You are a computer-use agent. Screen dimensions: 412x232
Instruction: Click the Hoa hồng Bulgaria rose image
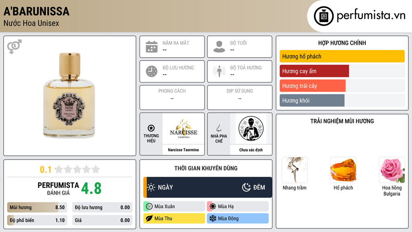click(x=392, y=170)
